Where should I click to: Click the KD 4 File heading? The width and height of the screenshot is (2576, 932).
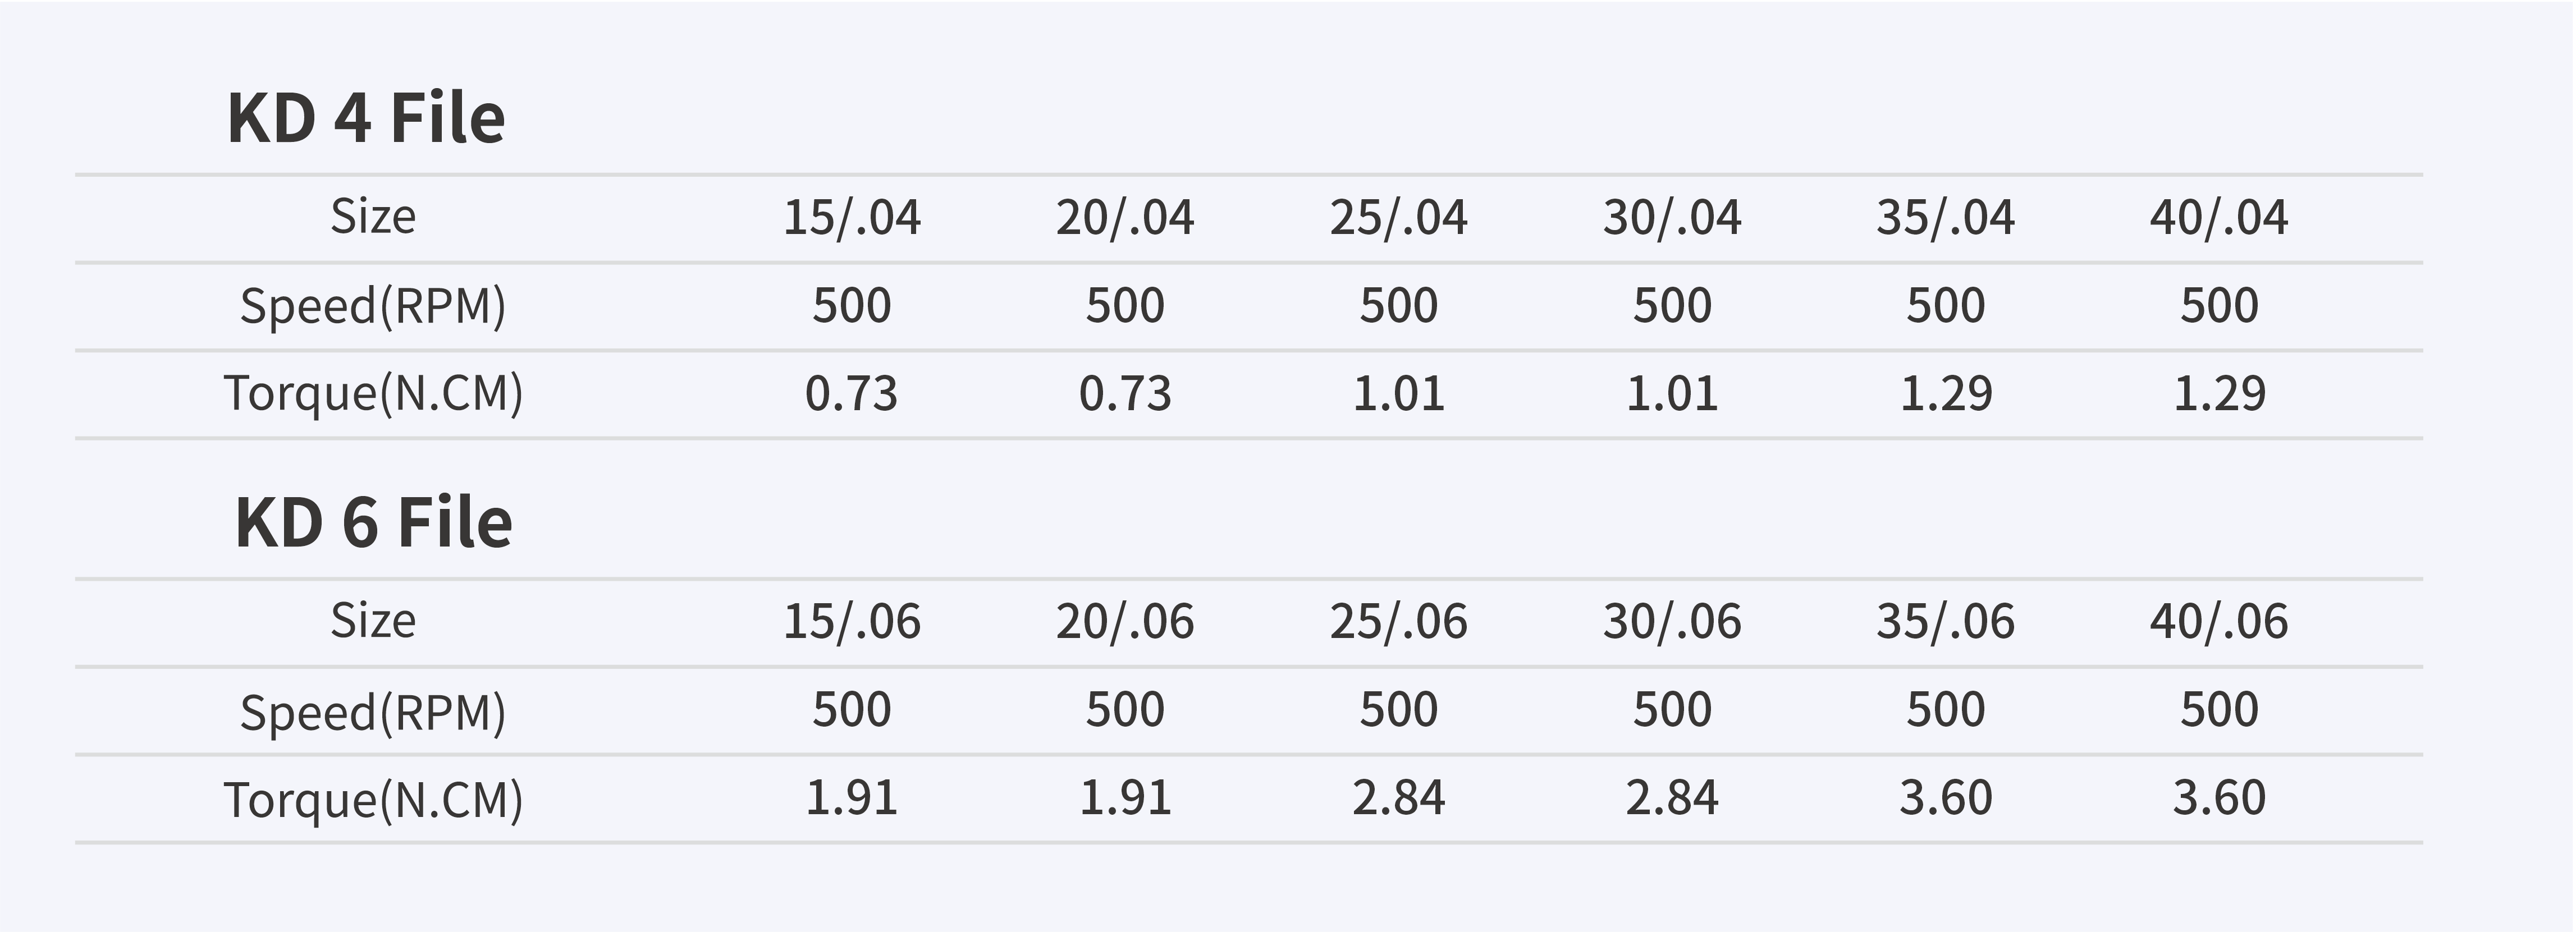(366, 118)
